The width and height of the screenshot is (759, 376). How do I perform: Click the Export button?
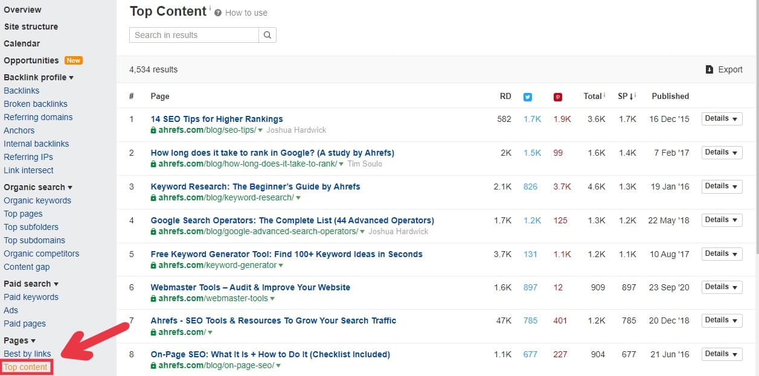point(724,69)
